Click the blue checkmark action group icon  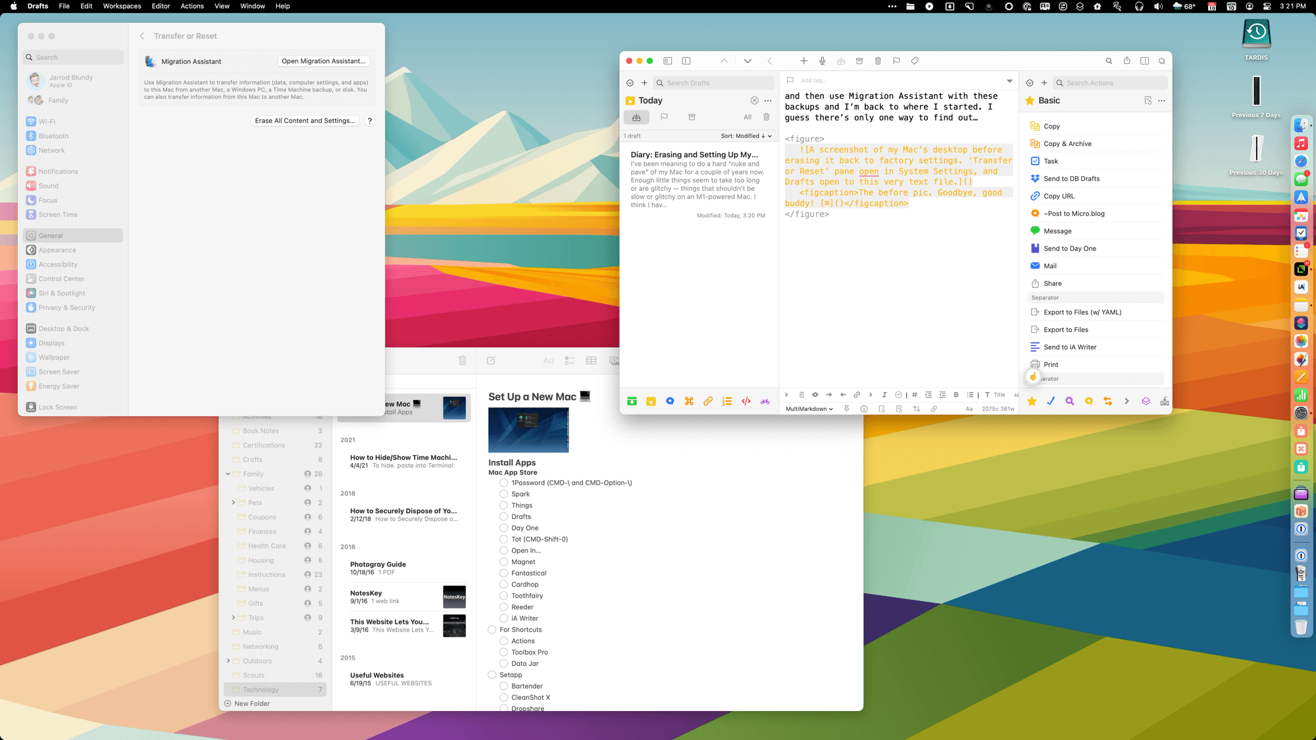pyautogui.click(x=1051, y=401)
